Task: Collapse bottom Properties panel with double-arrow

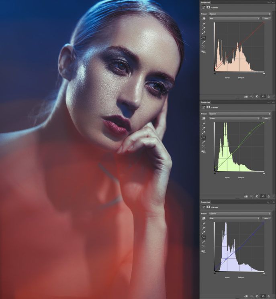Action: (268, 202)
